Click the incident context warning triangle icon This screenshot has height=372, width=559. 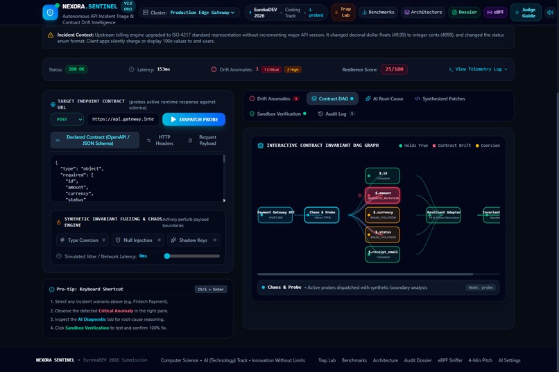pos(51,35)
